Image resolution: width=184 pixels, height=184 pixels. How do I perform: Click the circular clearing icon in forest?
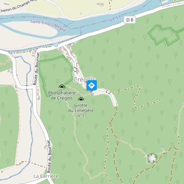152,158
